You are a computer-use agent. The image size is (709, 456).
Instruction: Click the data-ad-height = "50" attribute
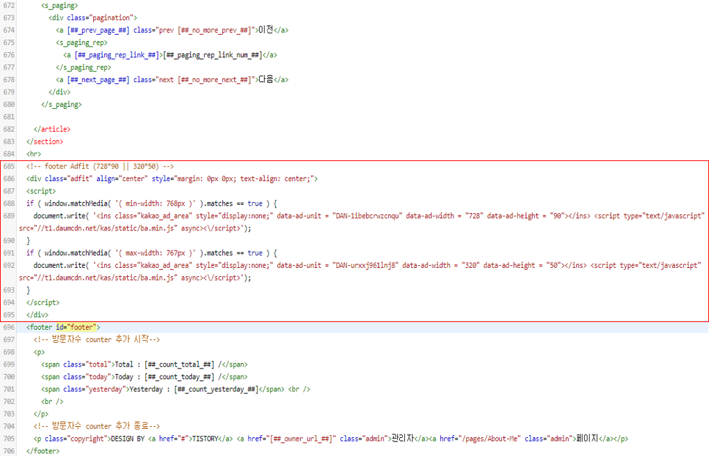point(522,265)
